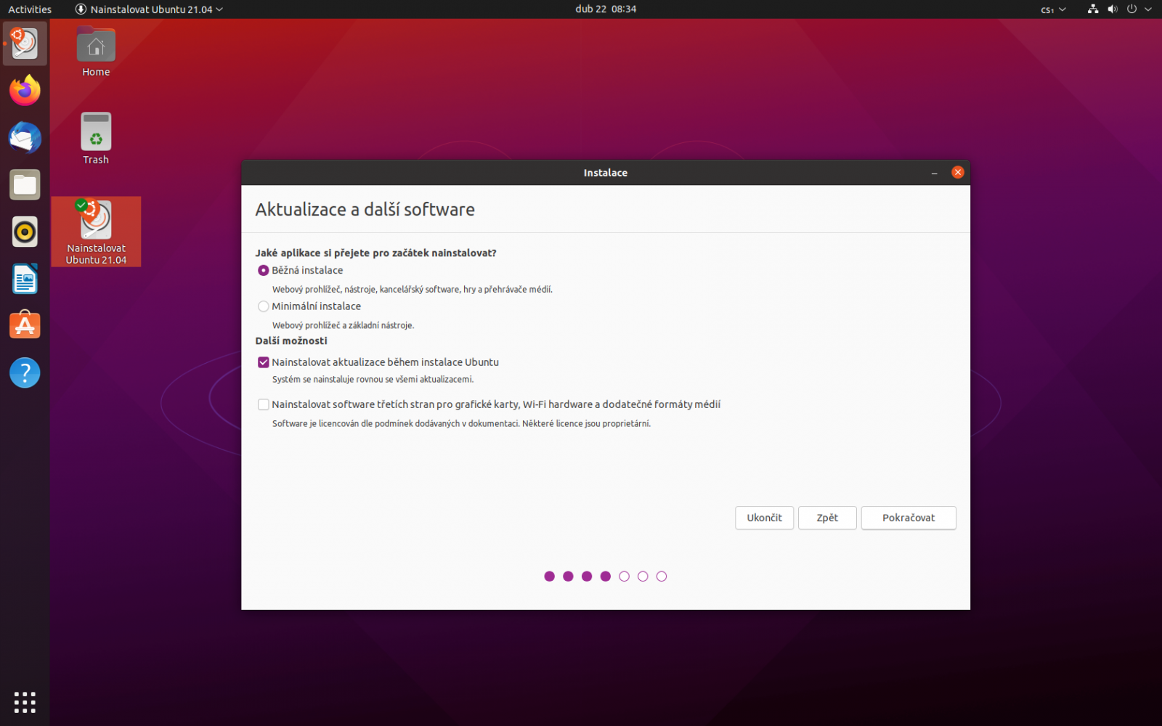The image size is (1162, 726).
Task: Click the Zpět button
Action: click(827, 518)
